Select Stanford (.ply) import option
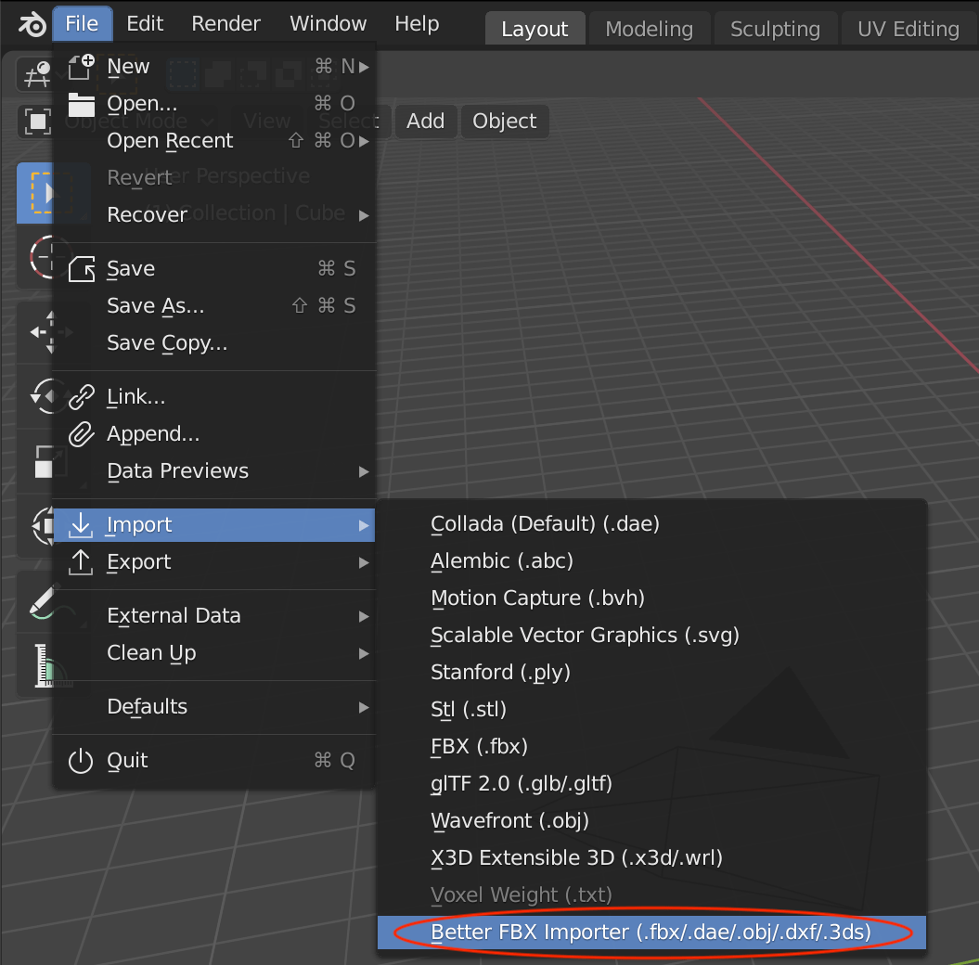Viewport: 979px width, 965px height. 500,672
